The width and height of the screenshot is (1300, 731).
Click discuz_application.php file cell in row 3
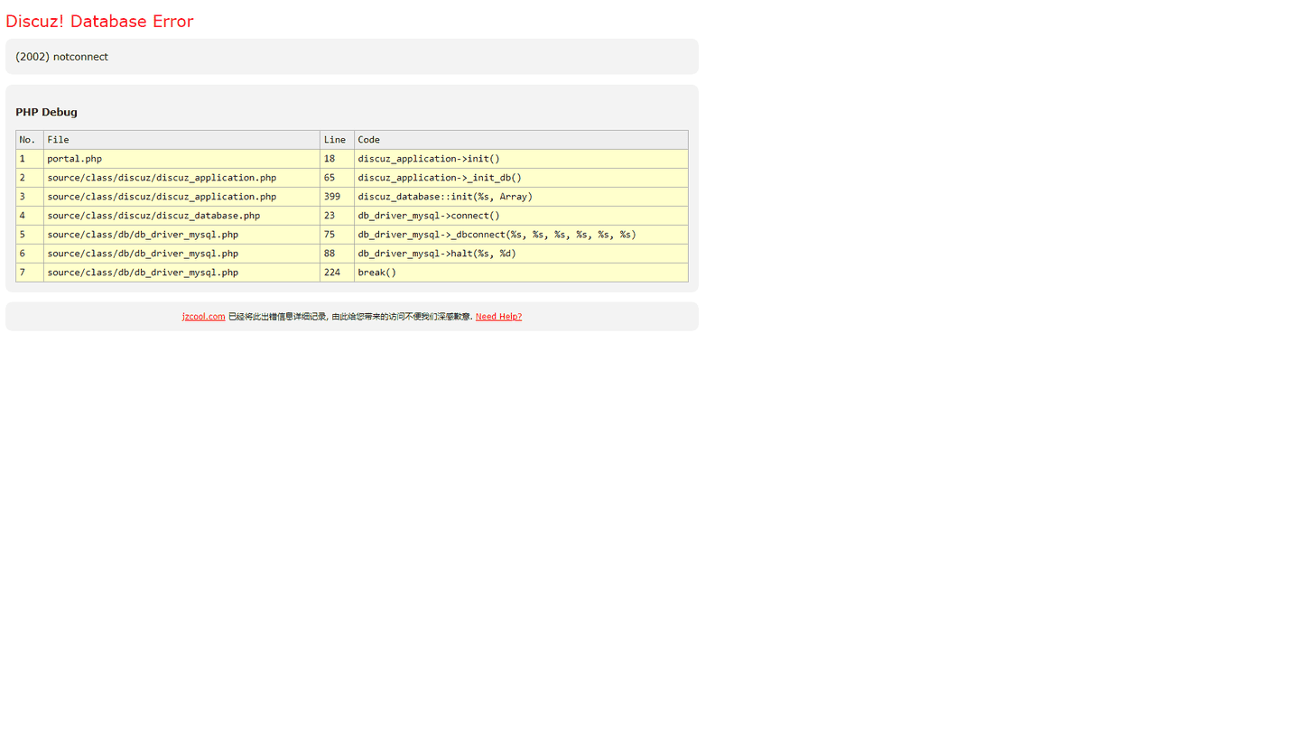(181, 197)
